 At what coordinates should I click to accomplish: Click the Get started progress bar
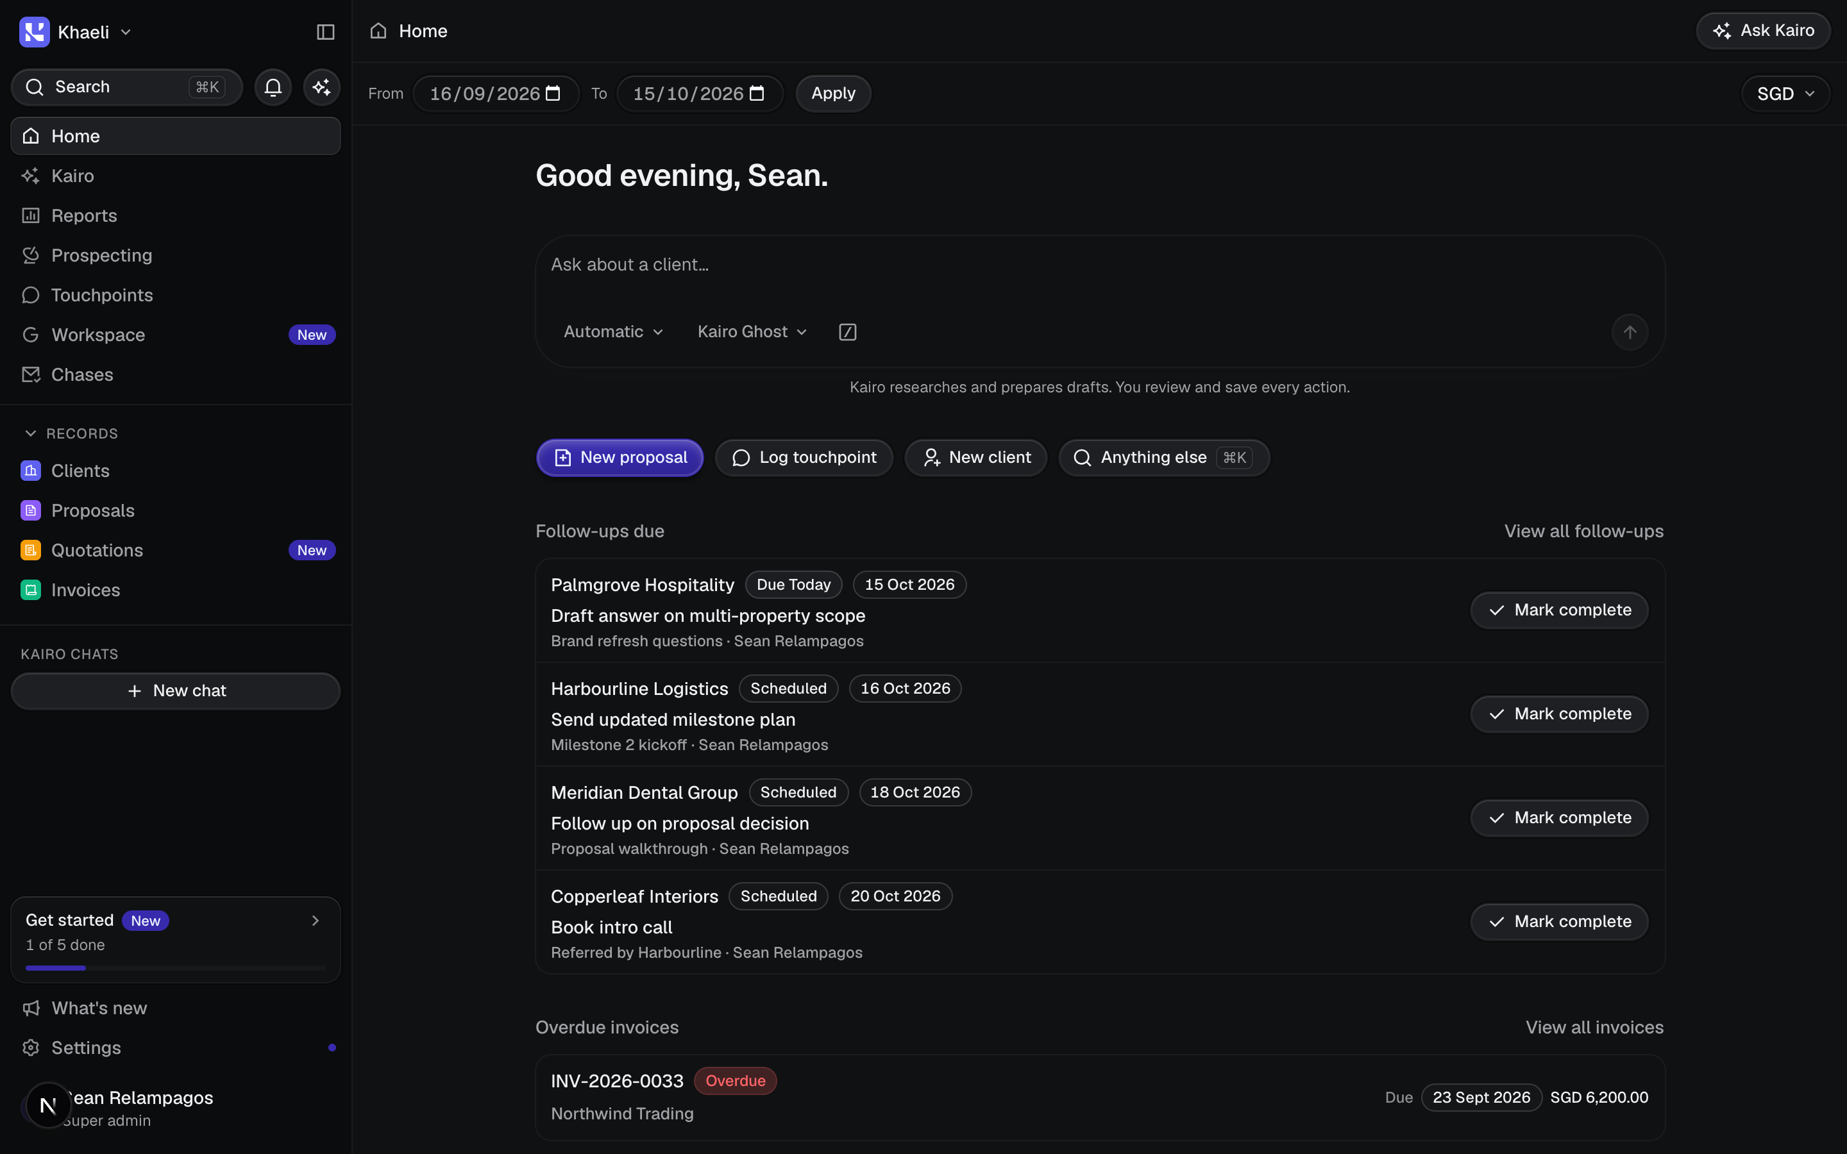click(x=176, y=968)
